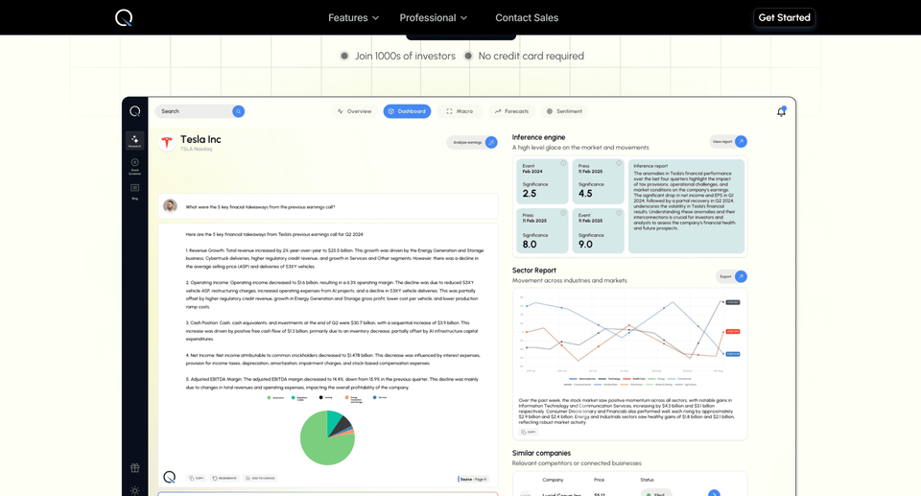Image resolution: width=921 pixels, height=496 pixels.
Task: Click the site logo in top navigation
Action: [x=124, y=17]
